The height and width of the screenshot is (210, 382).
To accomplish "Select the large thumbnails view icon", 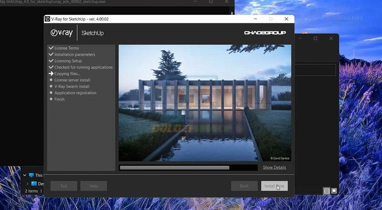I will click(334, 191).
